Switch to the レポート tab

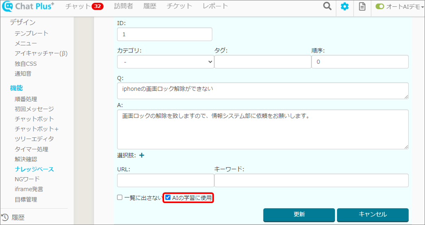(215, 6)
